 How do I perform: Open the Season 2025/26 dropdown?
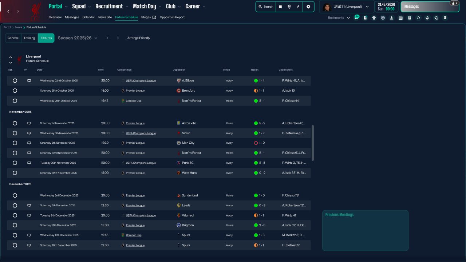tap(78, 38)
